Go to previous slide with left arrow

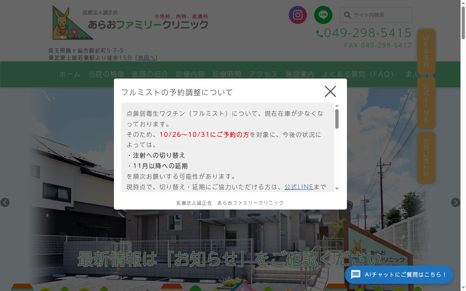5,202
